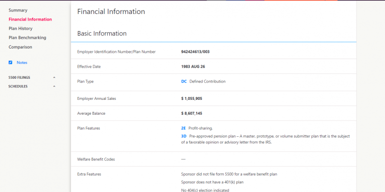Collapse the Schedules section chevron

(x=54, y=86)
